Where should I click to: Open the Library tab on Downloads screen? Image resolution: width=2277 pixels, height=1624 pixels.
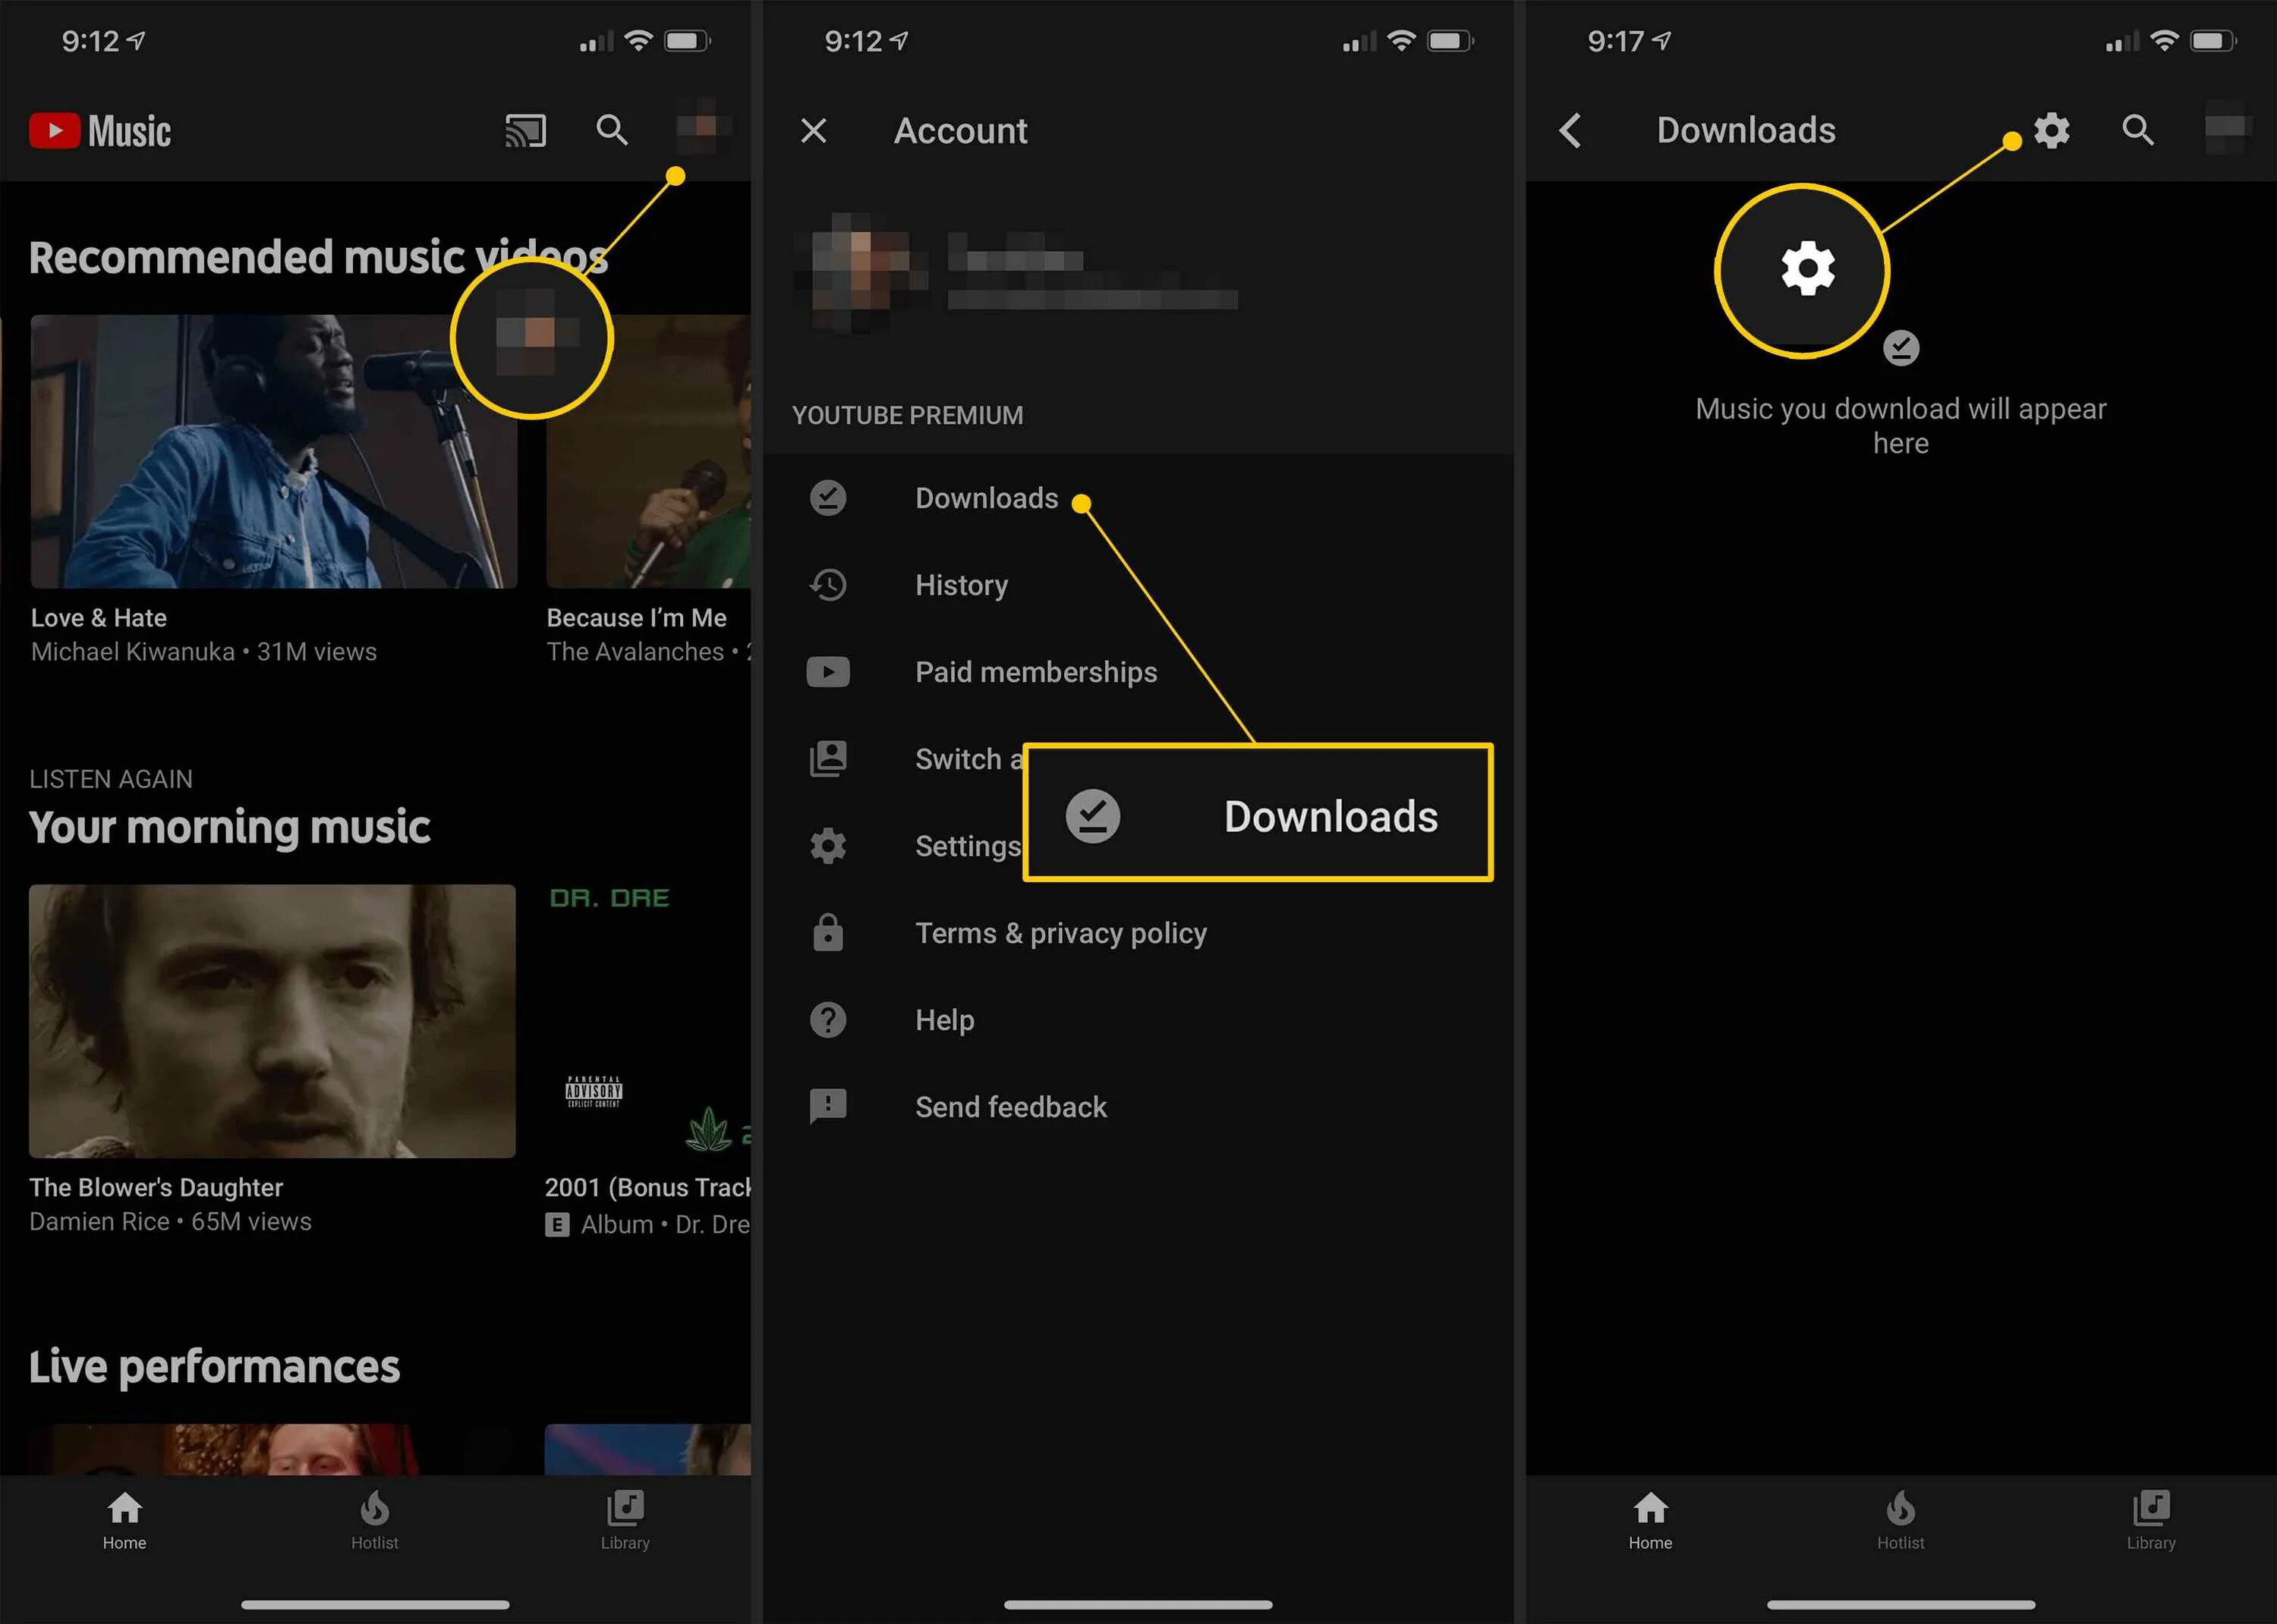pos(2151,1520)
